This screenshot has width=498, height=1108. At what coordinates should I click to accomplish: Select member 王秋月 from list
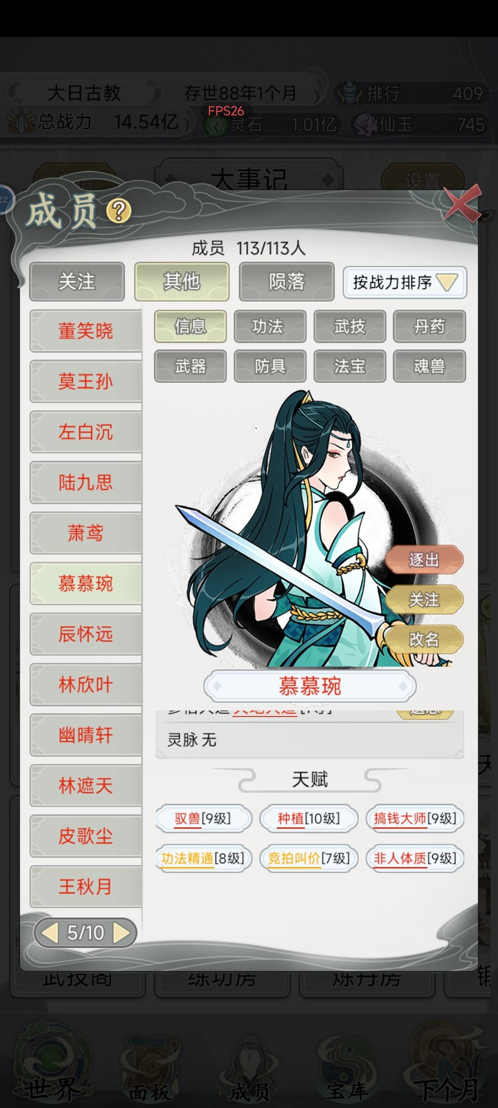point(86,886)
